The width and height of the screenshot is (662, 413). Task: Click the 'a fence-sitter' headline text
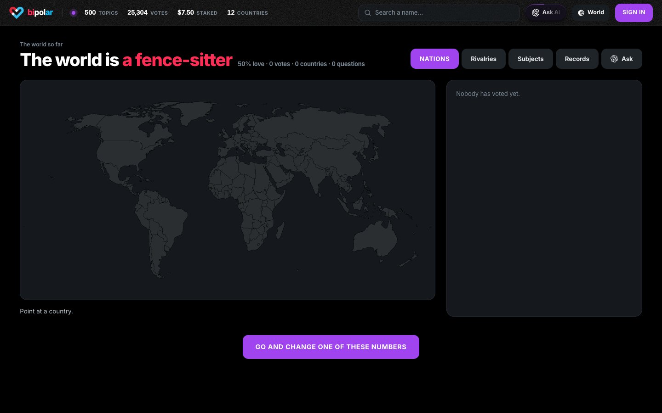point(177,60)
